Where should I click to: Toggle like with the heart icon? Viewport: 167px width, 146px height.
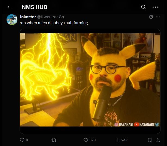pos(86,140)
